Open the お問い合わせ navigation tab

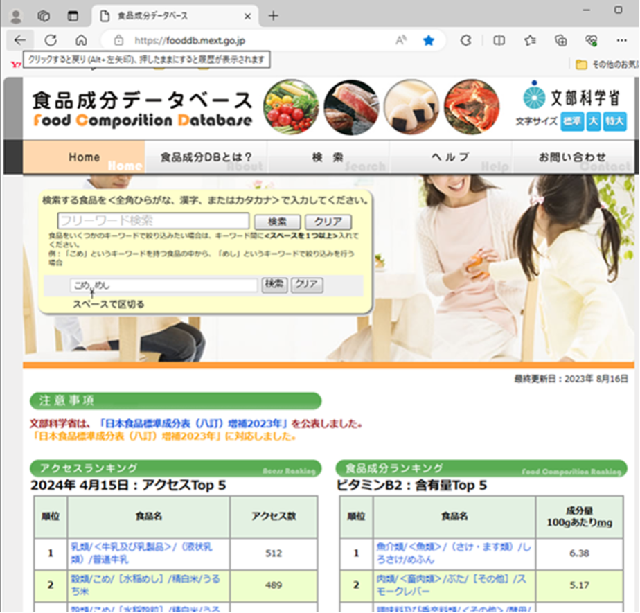pyautogui.click(x=573, y=157)
